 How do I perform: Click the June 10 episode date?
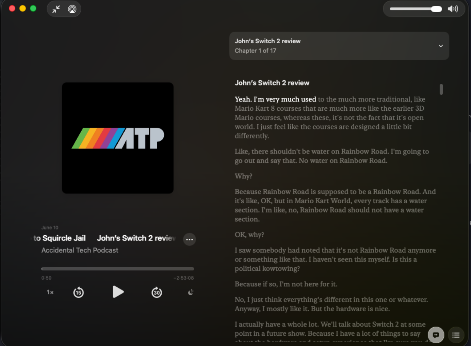50,227
